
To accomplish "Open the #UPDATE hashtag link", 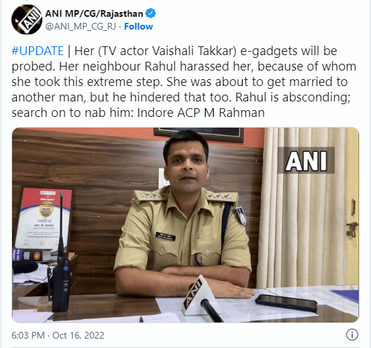I will click(x=38, y=51).
